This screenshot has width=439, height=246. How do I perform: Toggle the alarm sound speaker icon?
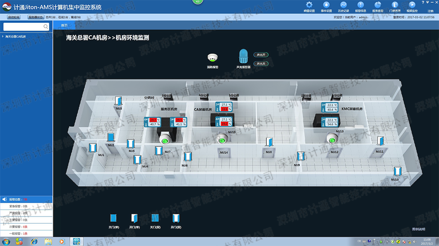tap(4, 199)
